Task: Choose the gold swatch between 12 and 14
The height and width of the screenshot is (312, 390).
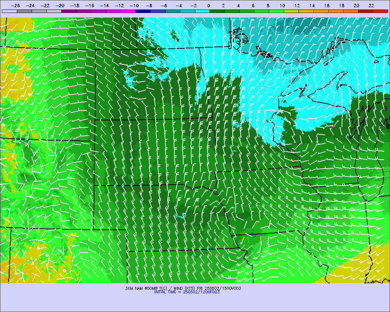Action: [307, 11]
